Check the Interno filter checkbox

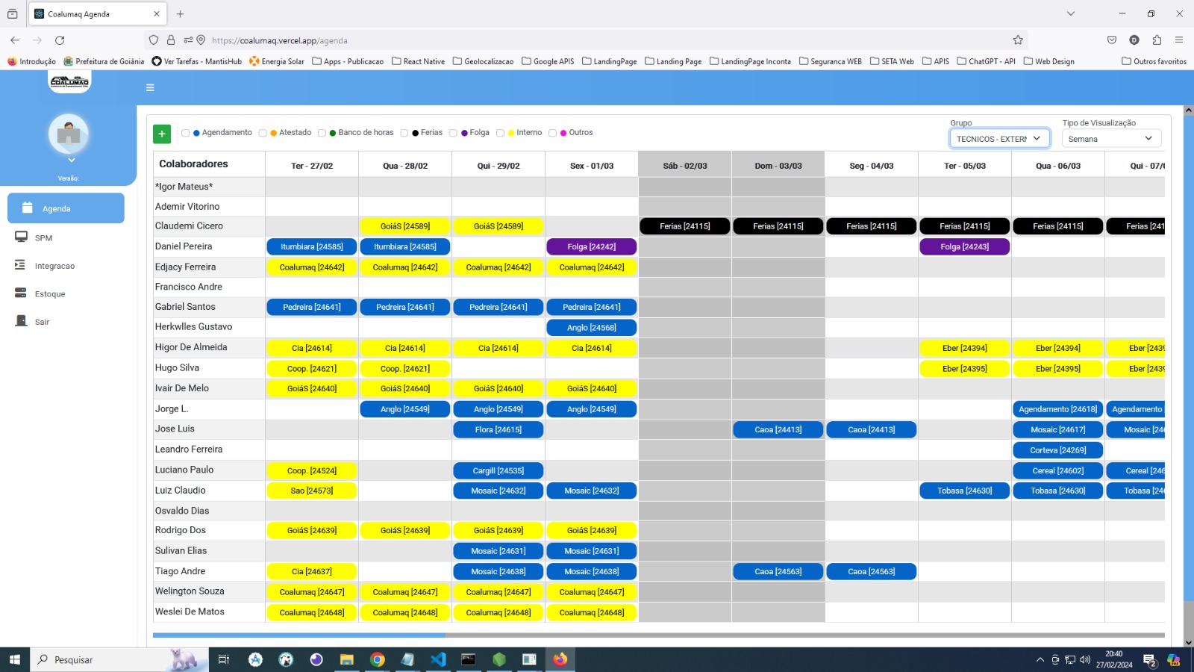pyautogui.click(x=501, y=133)
